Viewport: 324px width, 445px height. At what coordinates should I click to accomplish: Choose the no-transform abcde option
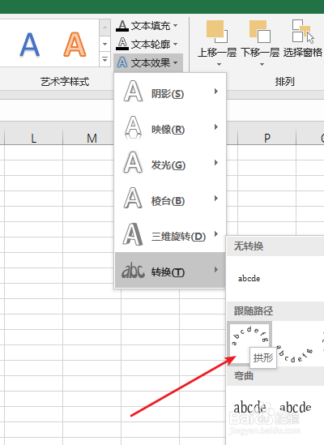coord(249,279)
